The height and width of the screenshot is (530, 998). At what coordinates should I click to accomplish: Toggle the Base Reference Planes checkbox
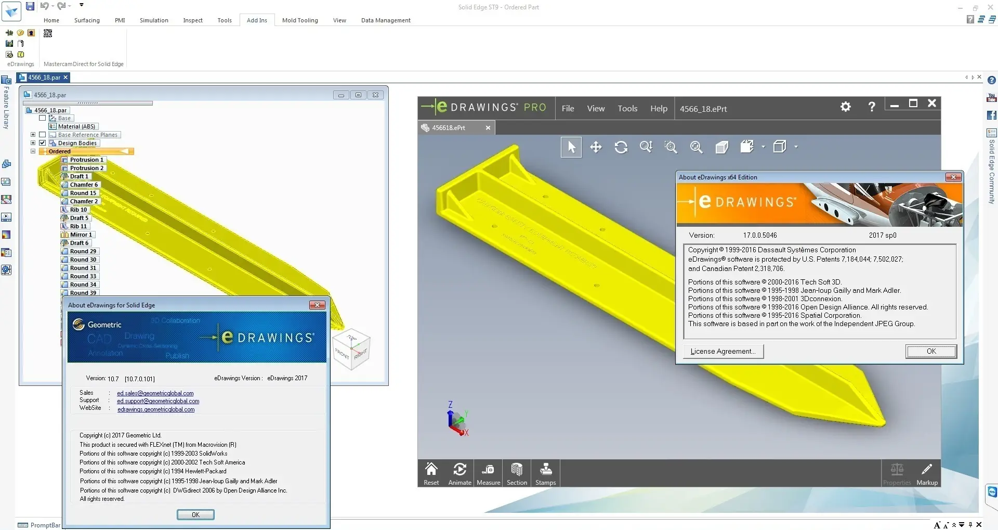pos(43,135)
